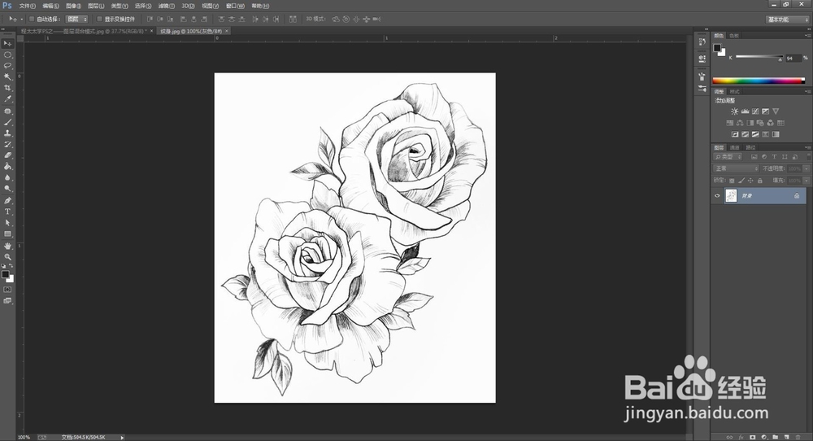813x441 pixels.
Task: Toggle the layer filter on/off switch
Action: pos(808,156)
